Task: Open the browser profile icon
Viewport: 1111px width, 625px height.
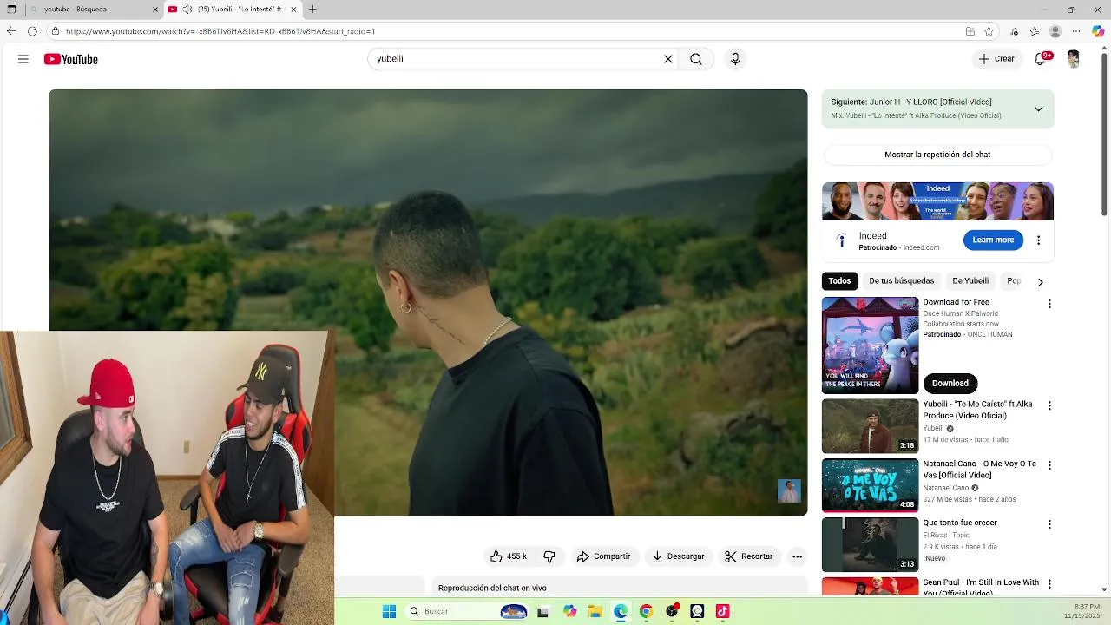Action: pyautogui.click(x=1055, y=31)
